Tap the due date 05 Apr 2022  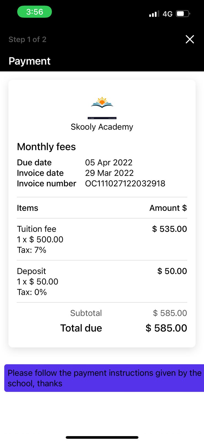(x=109, y=162)
